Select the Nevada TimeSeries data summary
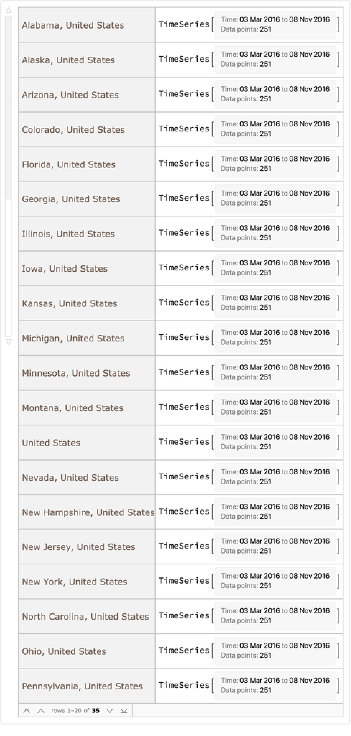The width and height of the screenshot is (351, 736). coord(275,477)
